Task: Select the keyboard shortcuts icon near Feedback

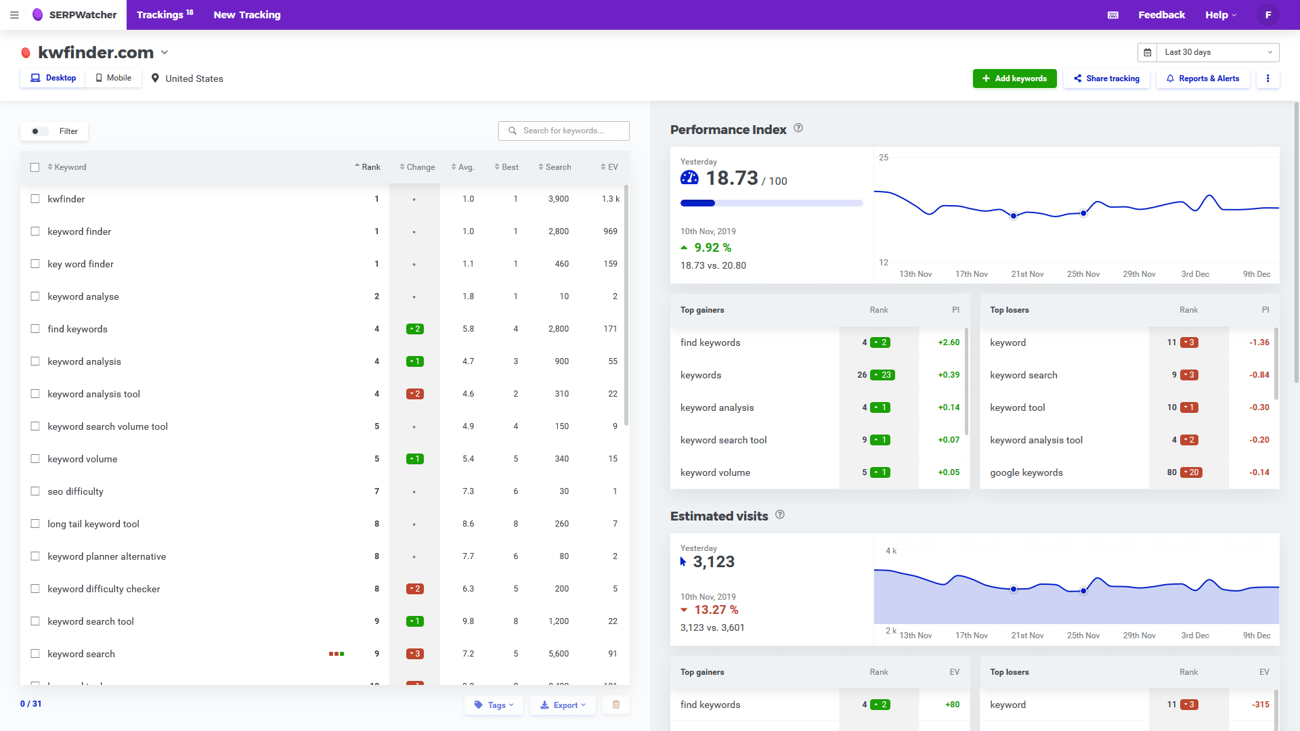Action: pos(1112,14)
